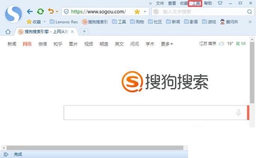256x158 pixels.
Task: Click the 完成 status text
Action: click(18, 154)
